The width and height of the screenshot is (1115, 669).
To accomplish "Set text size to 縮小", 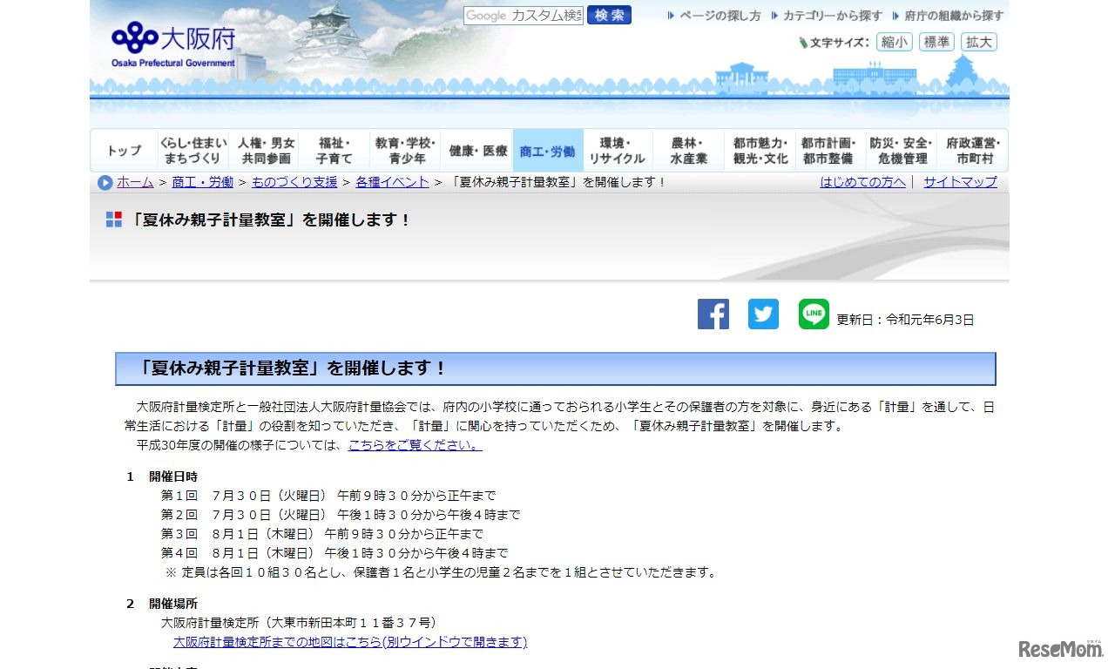I will (895, 42).
